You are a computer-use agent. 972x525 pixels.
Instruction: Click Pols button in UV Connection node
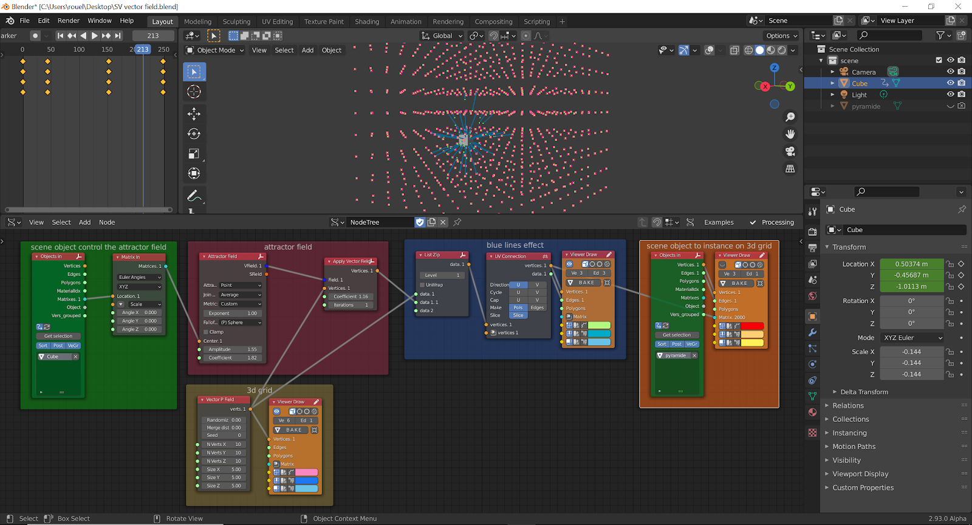pyautogui.click(x=518, y=307)
